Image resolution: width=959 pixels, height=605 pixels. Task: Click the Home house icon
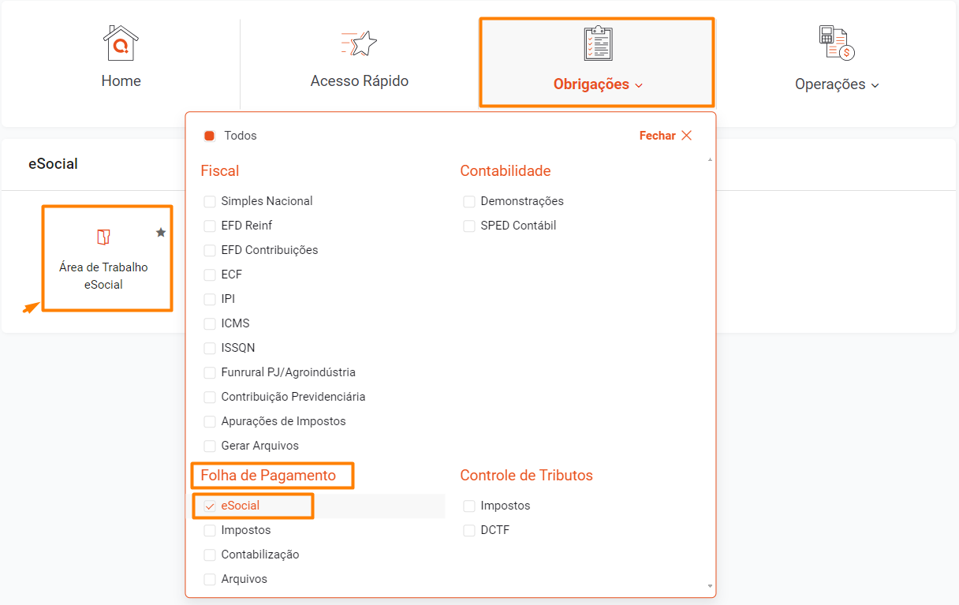coord(121,43)
